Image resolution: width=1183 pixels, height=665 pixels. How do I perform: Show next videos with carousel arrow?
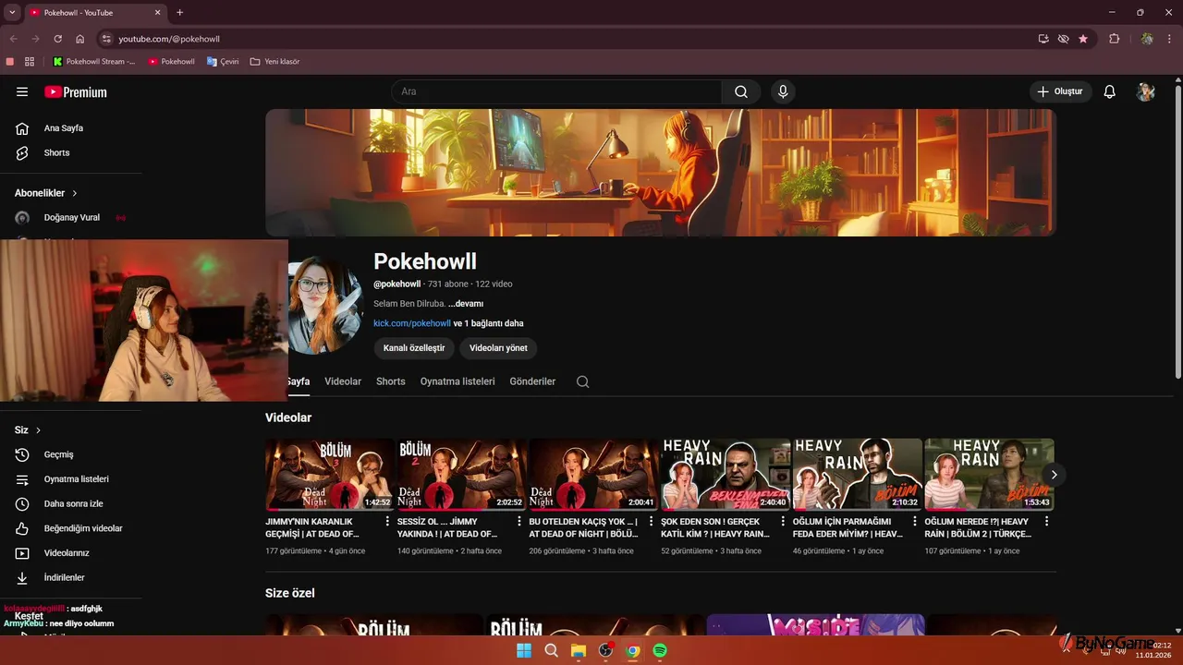(1054, 475)
